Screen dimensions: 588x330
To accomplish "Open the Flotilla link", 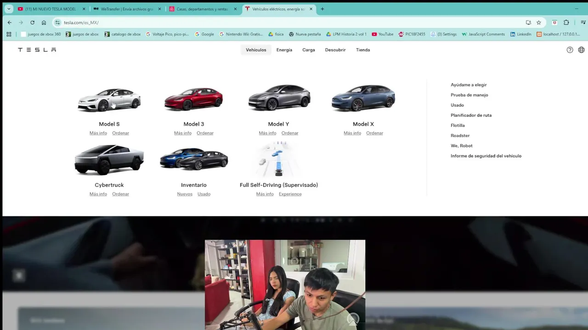I will [x=458, y=125].
